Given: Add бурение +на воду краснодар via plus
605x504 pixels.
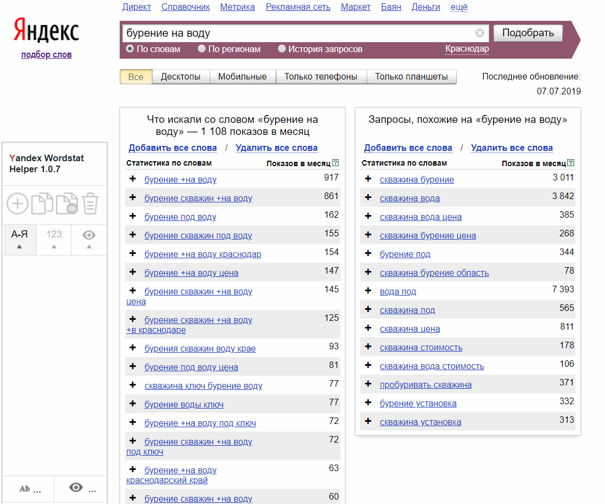Looking at the screenshot, I should pyautogui.click(x=133, y=253).
